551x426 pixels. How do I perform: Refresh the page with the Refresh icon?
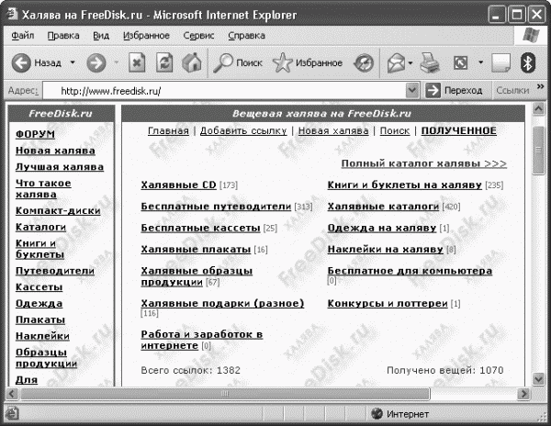tap(164, 63)
